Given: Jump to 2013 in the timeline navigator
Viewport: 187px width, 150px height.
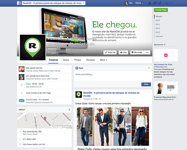Looking at the screenshot, I should pyautogui.click(x=158, y=28).
